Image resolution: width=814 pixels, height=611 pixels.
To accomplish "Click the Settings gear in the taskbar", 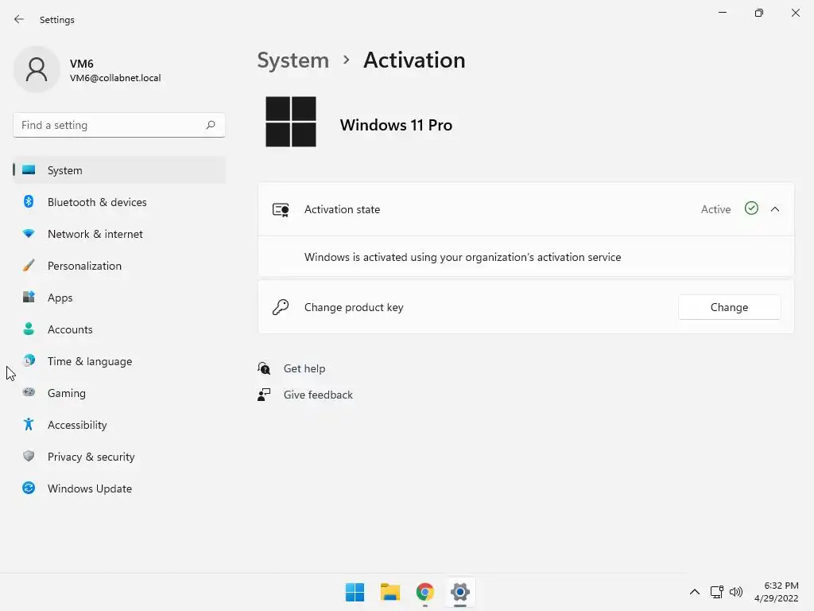I will coord(460,592).
